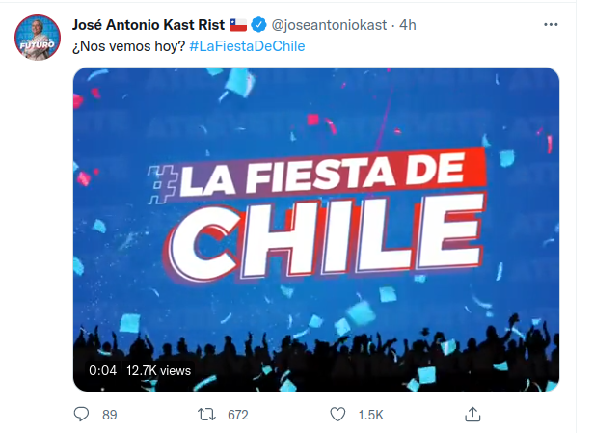Open the share tweet icon

coord(472,415)
